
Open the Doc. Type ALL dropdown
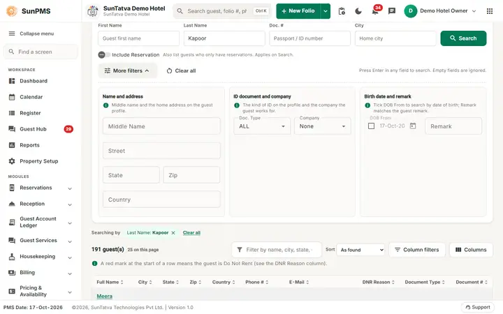[x=262, y=126]
